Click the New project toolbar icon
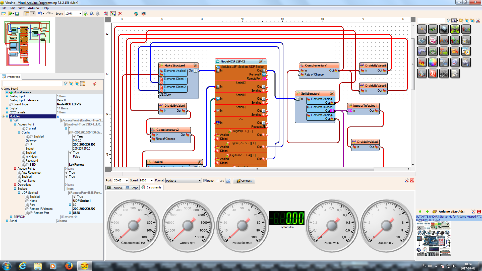Viewport: 482px width, 271px height. coord(4,14)
